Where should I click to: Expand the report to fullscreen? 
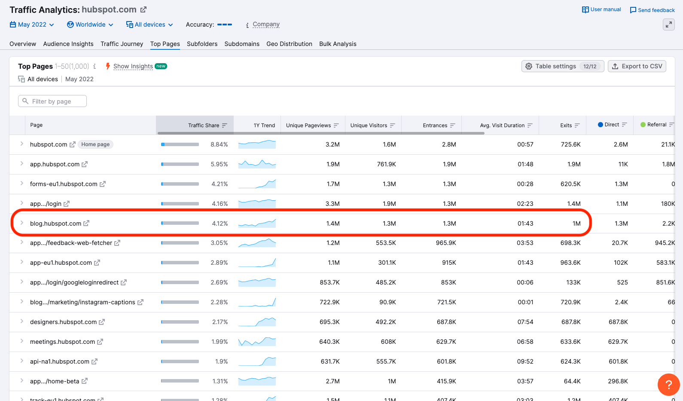pyautogui.click(x=669, y=24)
